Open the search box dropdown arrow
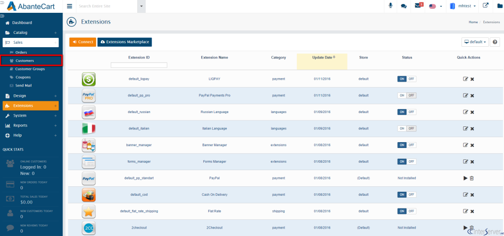This screenshot has height=236, width=504. point(142,6)
